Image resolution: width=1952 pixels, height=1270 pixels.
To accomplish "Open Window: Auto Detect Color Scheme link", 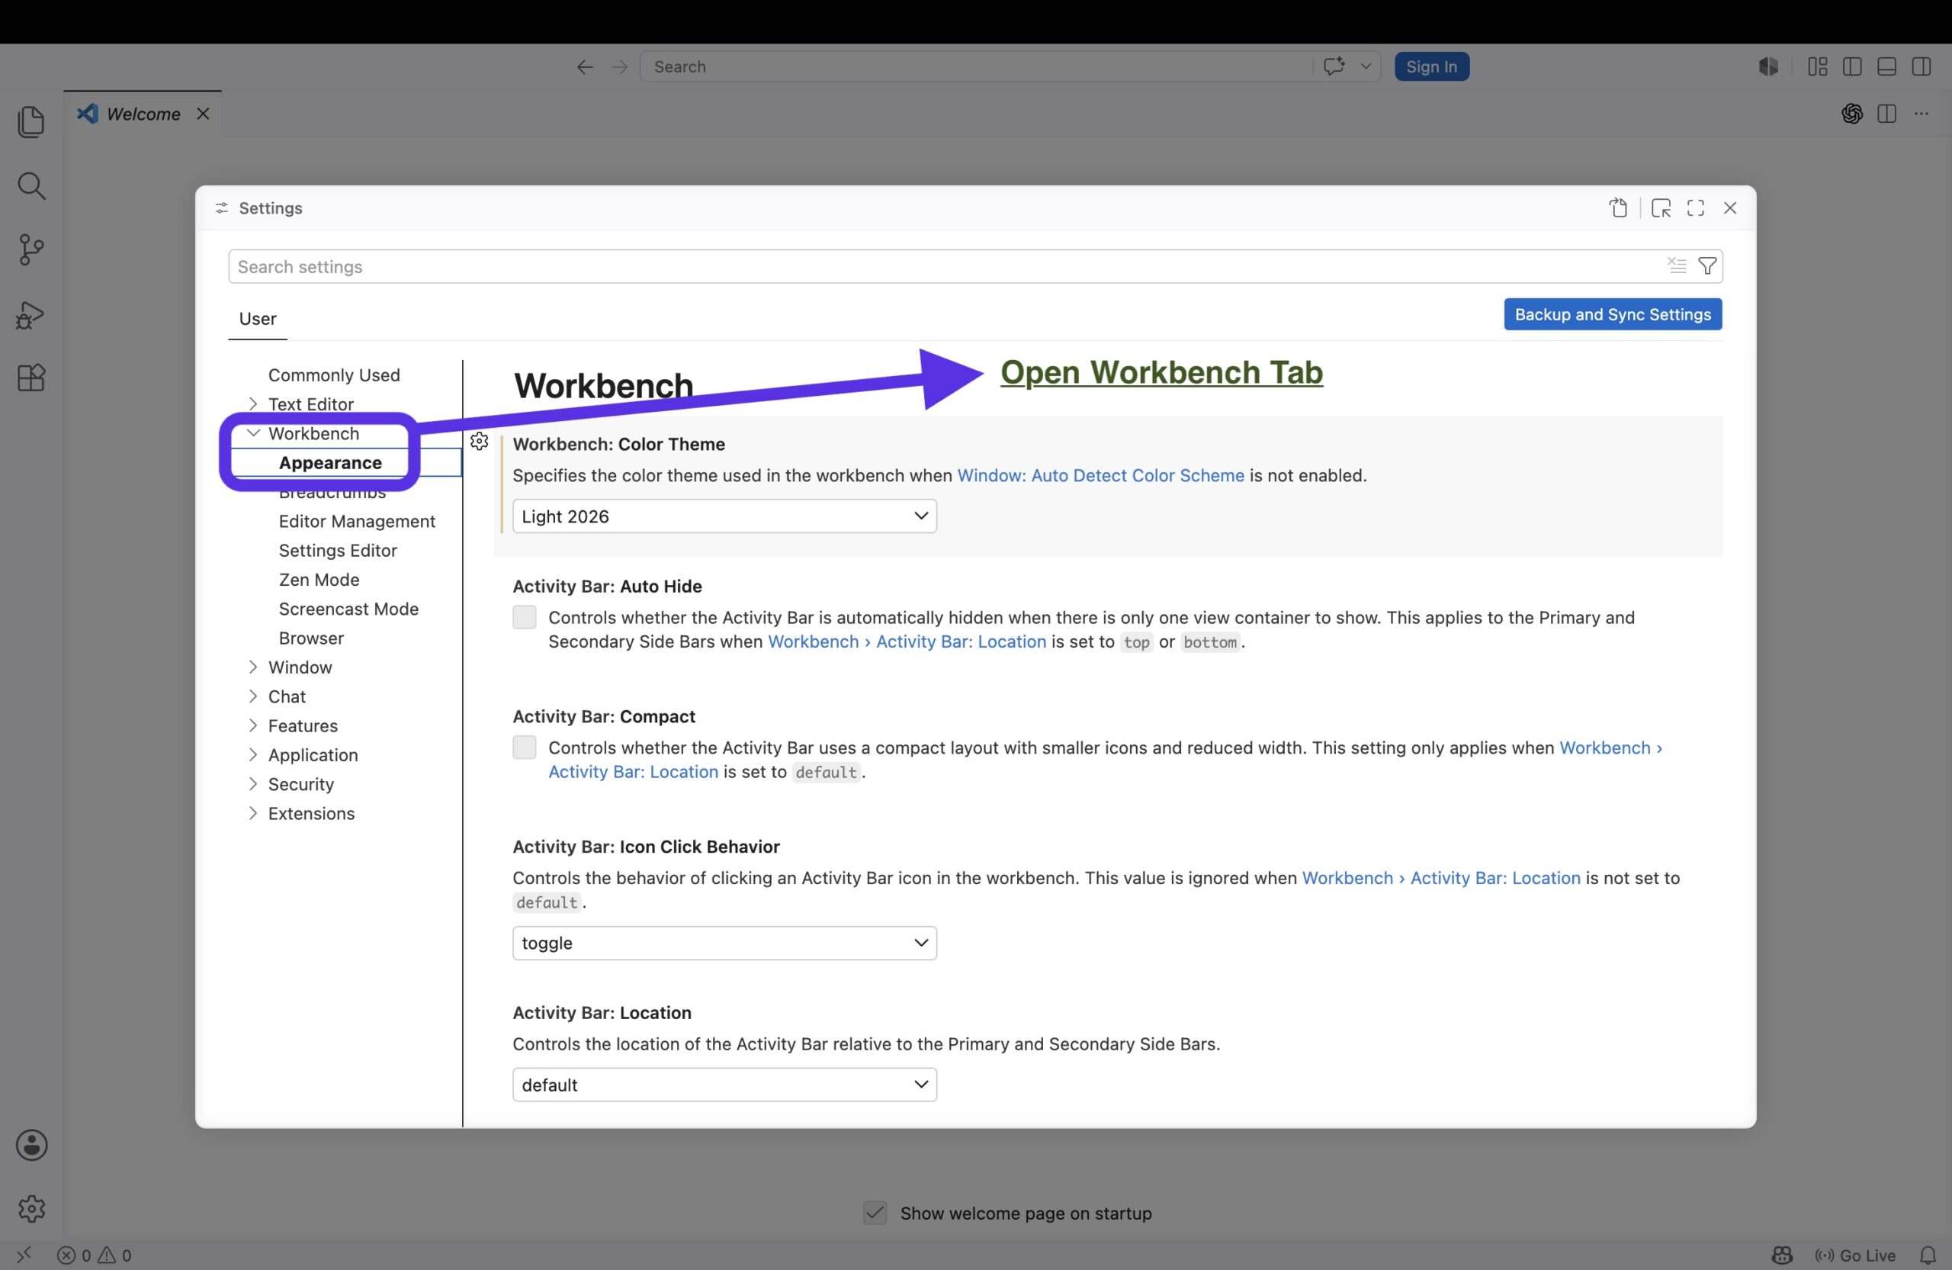I will (1100, 476).
